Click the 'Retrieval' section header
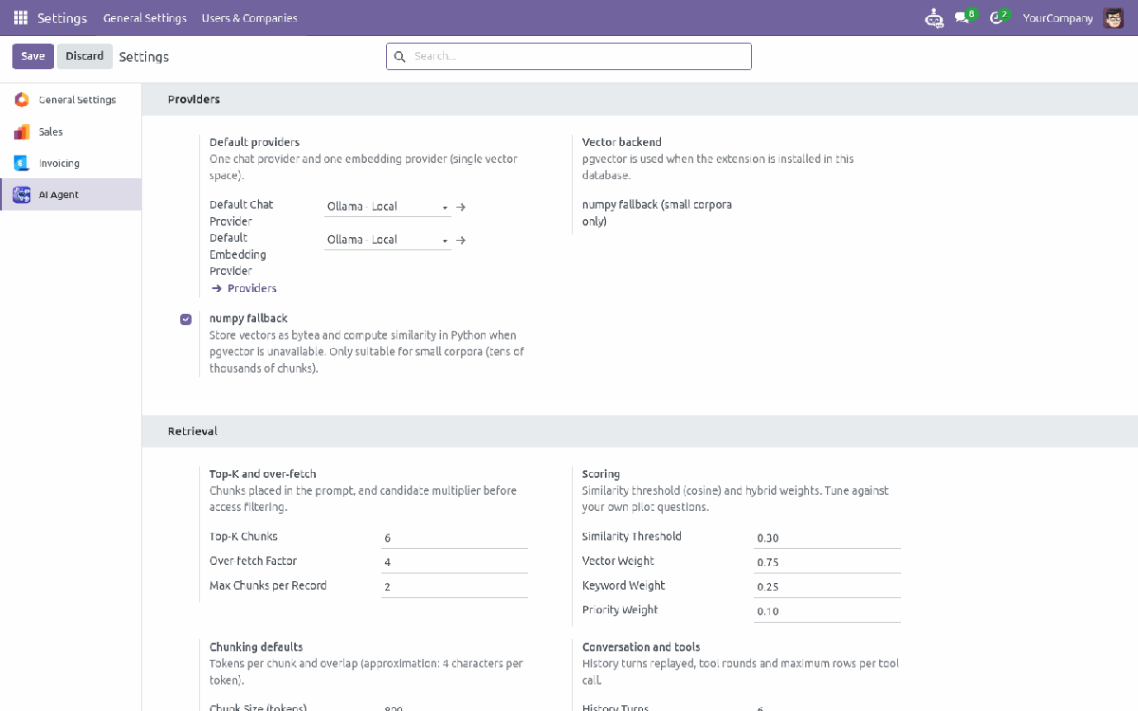 click(193, 431)
